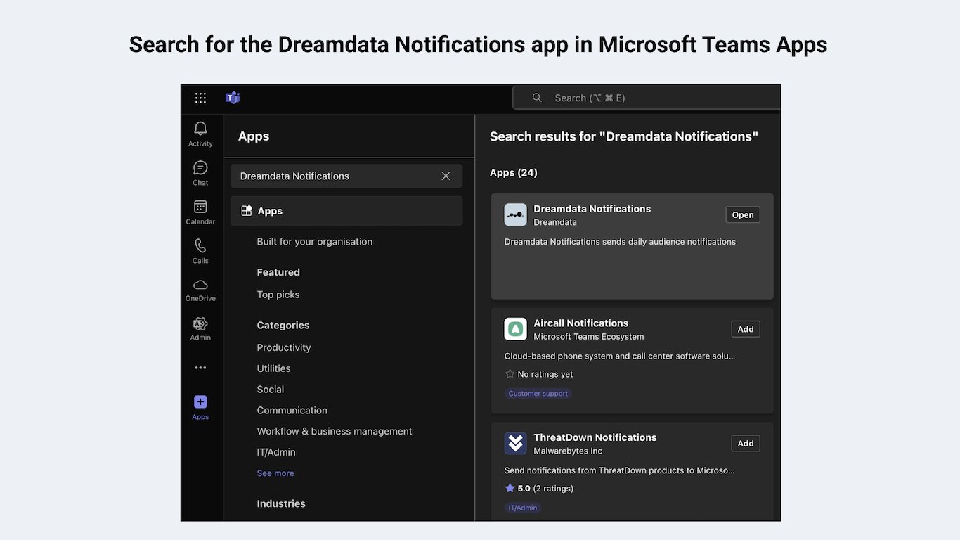Click the IT/Admin tag on ThreatDown card
Screen dimensions: 960x540
pyautogui.click(x=523, y=508)
